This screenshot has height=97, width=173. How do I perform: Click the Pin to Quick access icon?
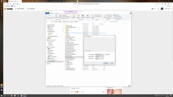point(50,16)
